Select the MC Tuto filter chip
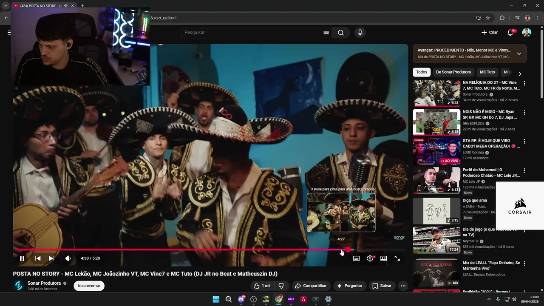The image size is (544, 306). (x=487, y=72)
